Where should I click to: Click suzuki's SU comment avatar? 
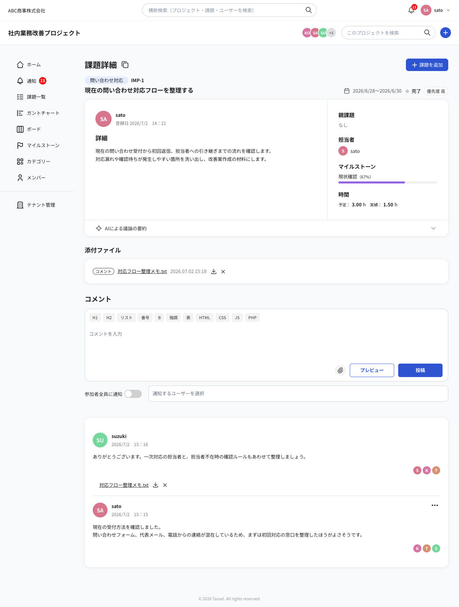pos(100,440)
